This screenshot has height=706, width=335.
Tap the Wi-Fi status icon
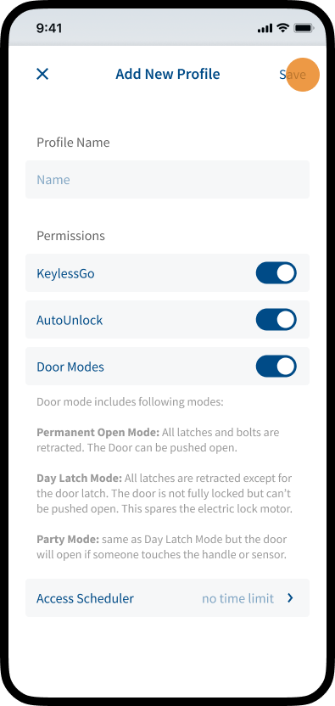(282, 28)
